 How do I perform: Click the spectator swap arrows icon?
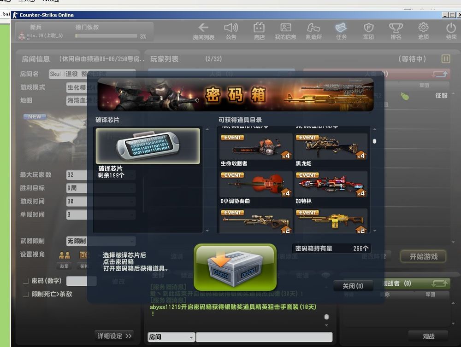tap(440, 283)
